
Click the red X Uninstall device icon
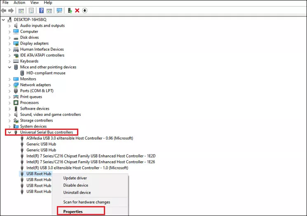tap(77, 11)
